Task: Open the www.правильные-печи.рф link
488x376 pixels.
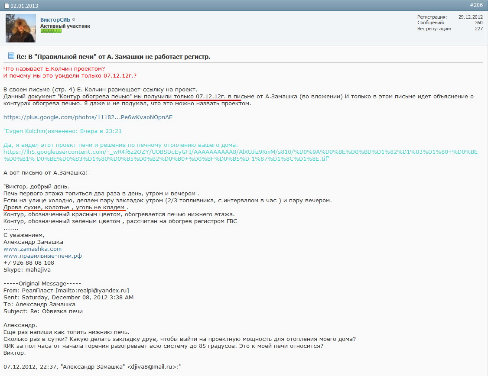Action: tap(42, 256)
